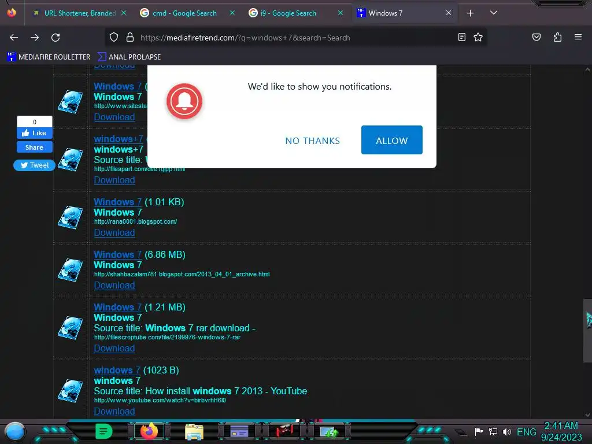
Task: Download the filespart.com windows+7 result
Action: pyautogui.click(x=114, y=180)
